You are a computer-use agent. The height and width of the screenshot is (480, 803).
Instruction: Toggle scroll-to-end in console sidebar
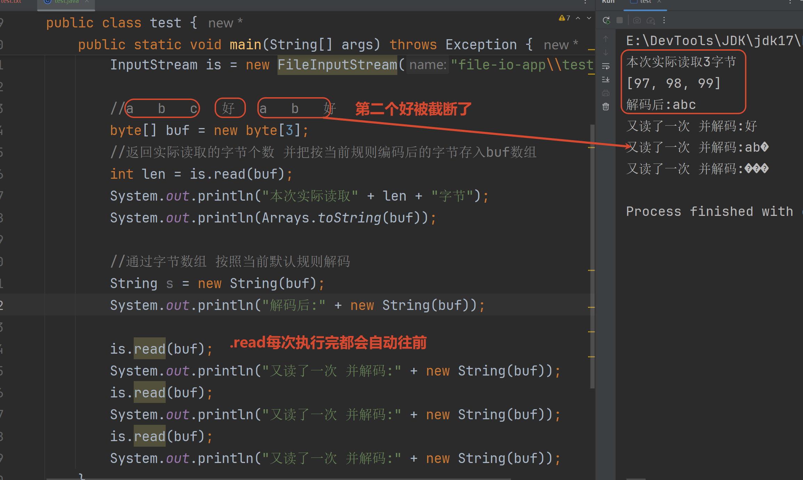click(606, 79)
